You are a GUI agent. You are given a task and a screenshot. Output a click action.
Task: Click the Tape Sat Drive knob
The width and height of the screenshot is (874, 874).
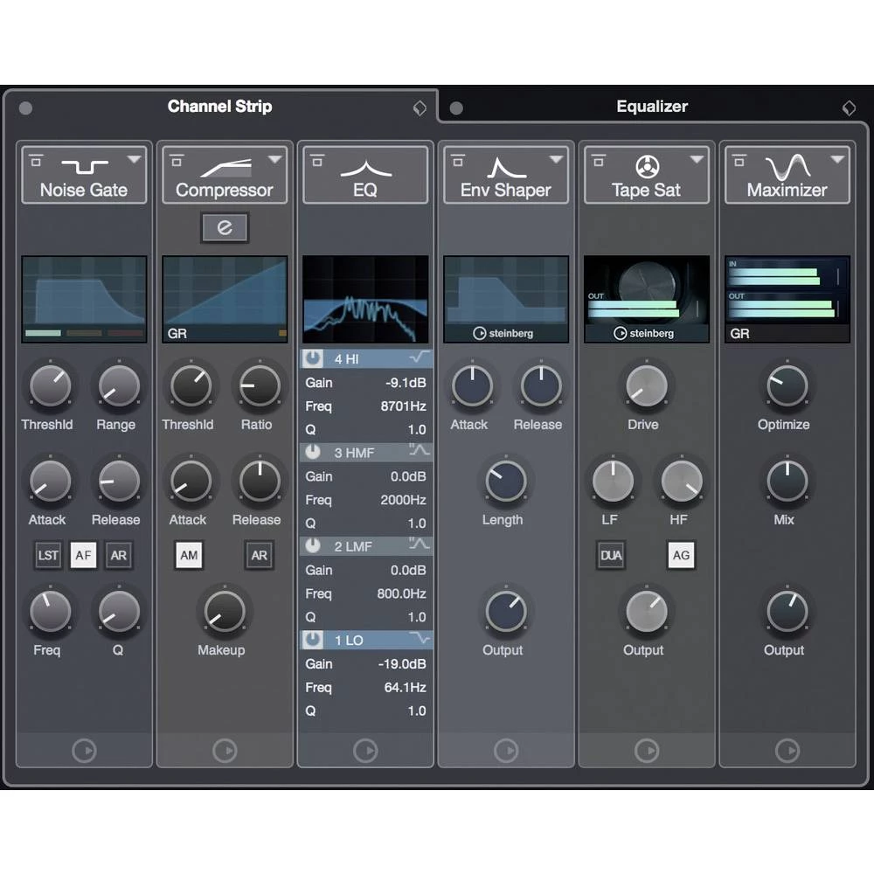pyautogui.click(x=645, y=385)
